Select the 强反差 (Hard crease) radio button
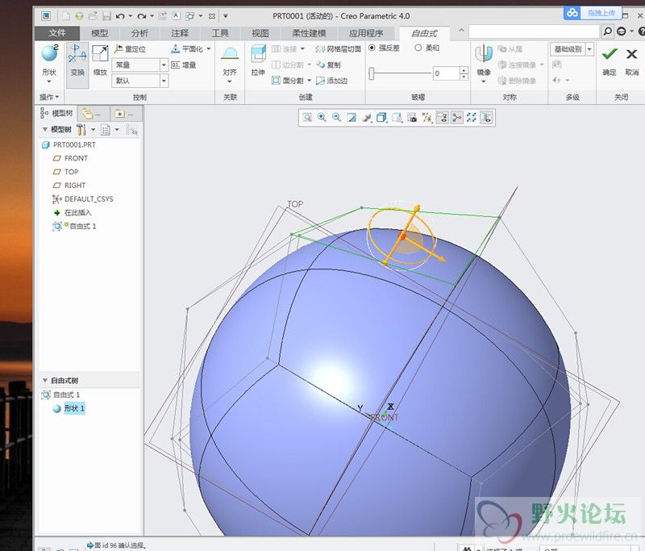The width and height of the screenshot is (645, 551). tap(372, 48)
